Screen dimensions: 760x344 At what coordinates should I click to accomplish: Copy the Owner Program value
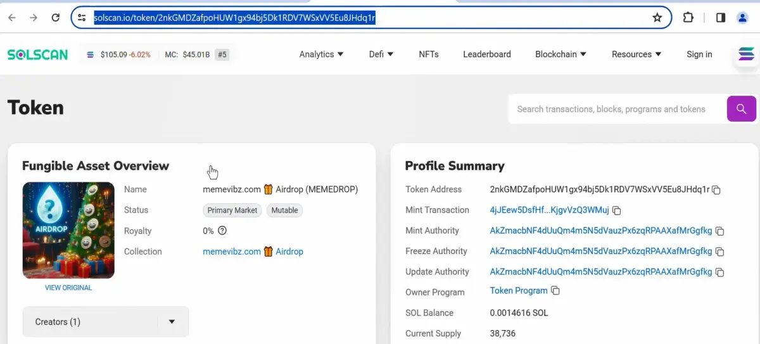pos(555,291)
